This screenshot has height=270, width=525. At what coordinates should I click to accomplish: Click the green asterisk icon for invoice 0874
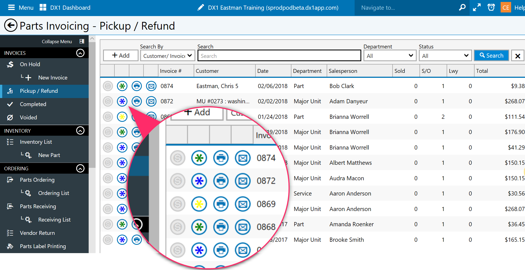pos(122,86)
